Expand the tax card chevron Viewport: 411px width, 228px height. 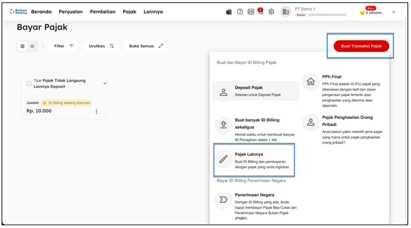[105, 83]
